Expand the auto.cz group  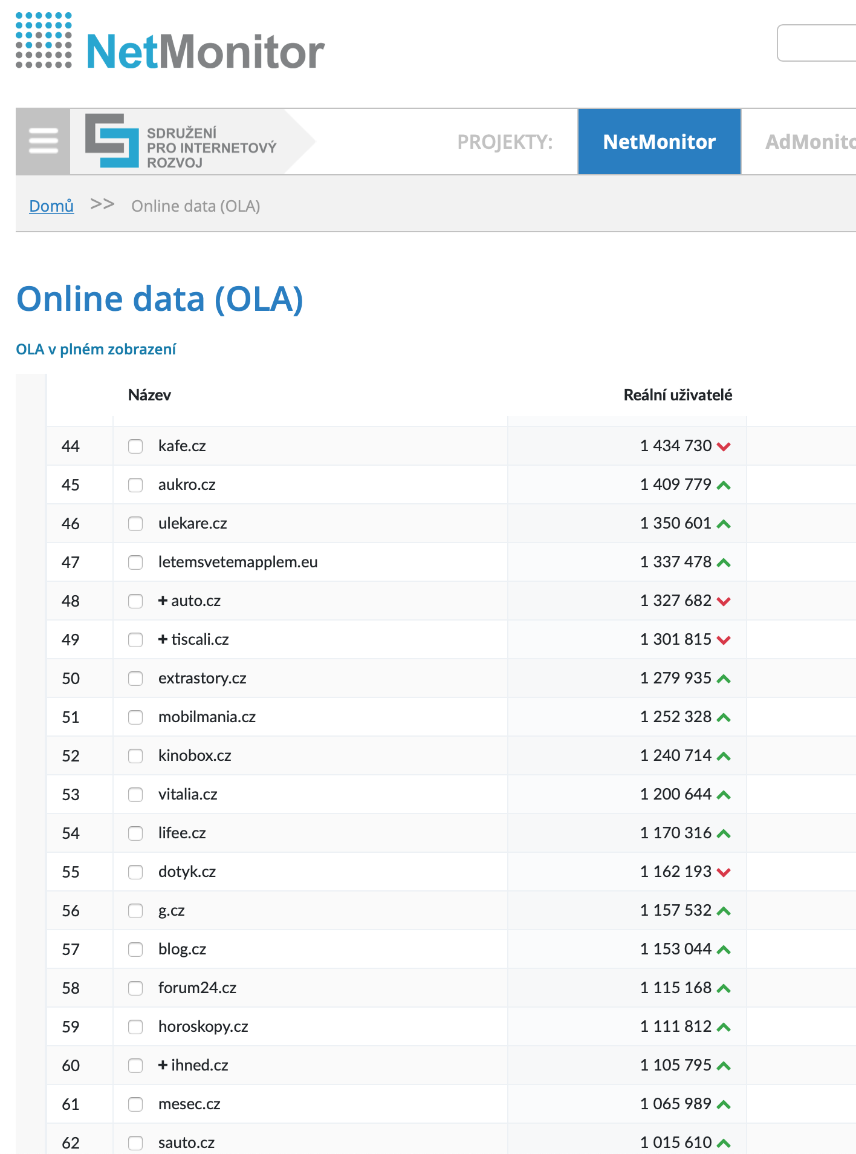163,601
